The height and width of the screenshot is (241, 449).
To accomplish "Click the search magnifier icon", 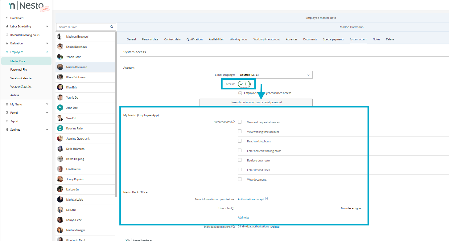I will pos(112,27).
